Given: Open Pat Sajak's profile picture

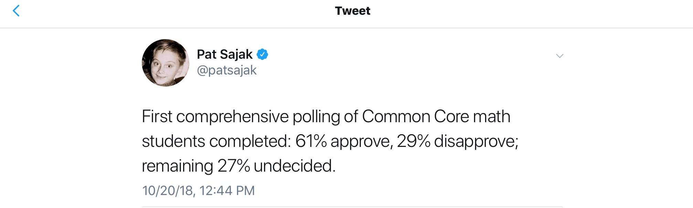Looking at the screenshot, I should 166,63.
